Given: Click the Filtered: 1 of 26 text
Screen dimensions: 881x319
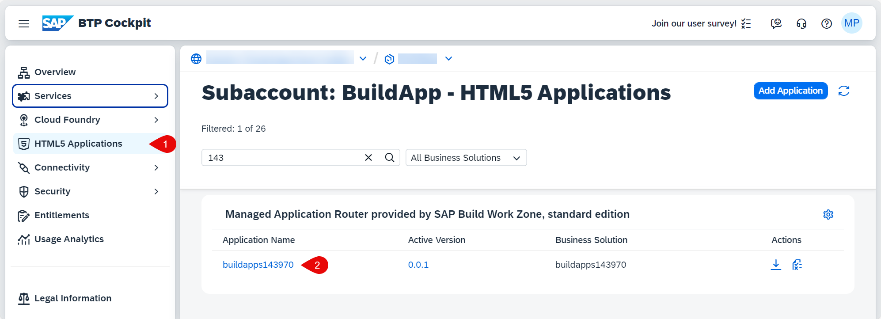Looking at the screenshot, I should (x=233, y=129).
